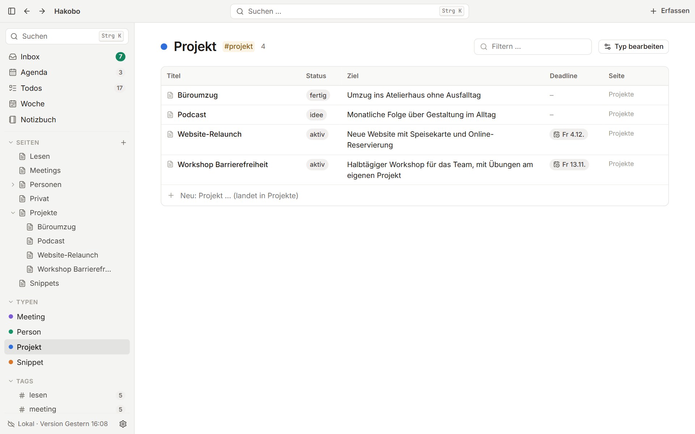
Task: Click Projekte link in Podcast row
Action: coord(621,114)
